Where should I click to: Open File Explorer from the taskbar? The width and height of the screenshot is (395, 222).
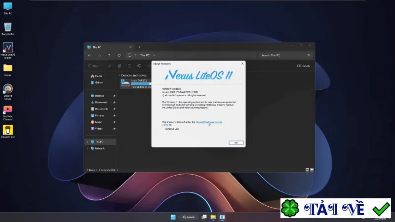pyautogui.click(x=213, y=217)
